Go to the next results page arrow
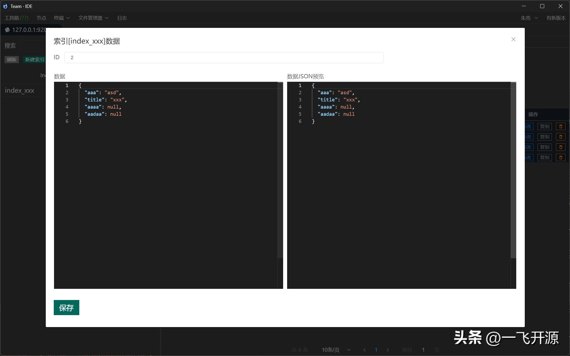Screen dimensions: 570x356 (x=387, y=350)
